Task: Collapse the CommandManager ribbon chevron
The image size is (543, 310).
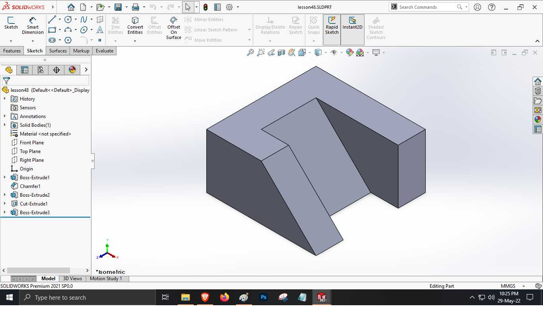Action: coord(537,41)
